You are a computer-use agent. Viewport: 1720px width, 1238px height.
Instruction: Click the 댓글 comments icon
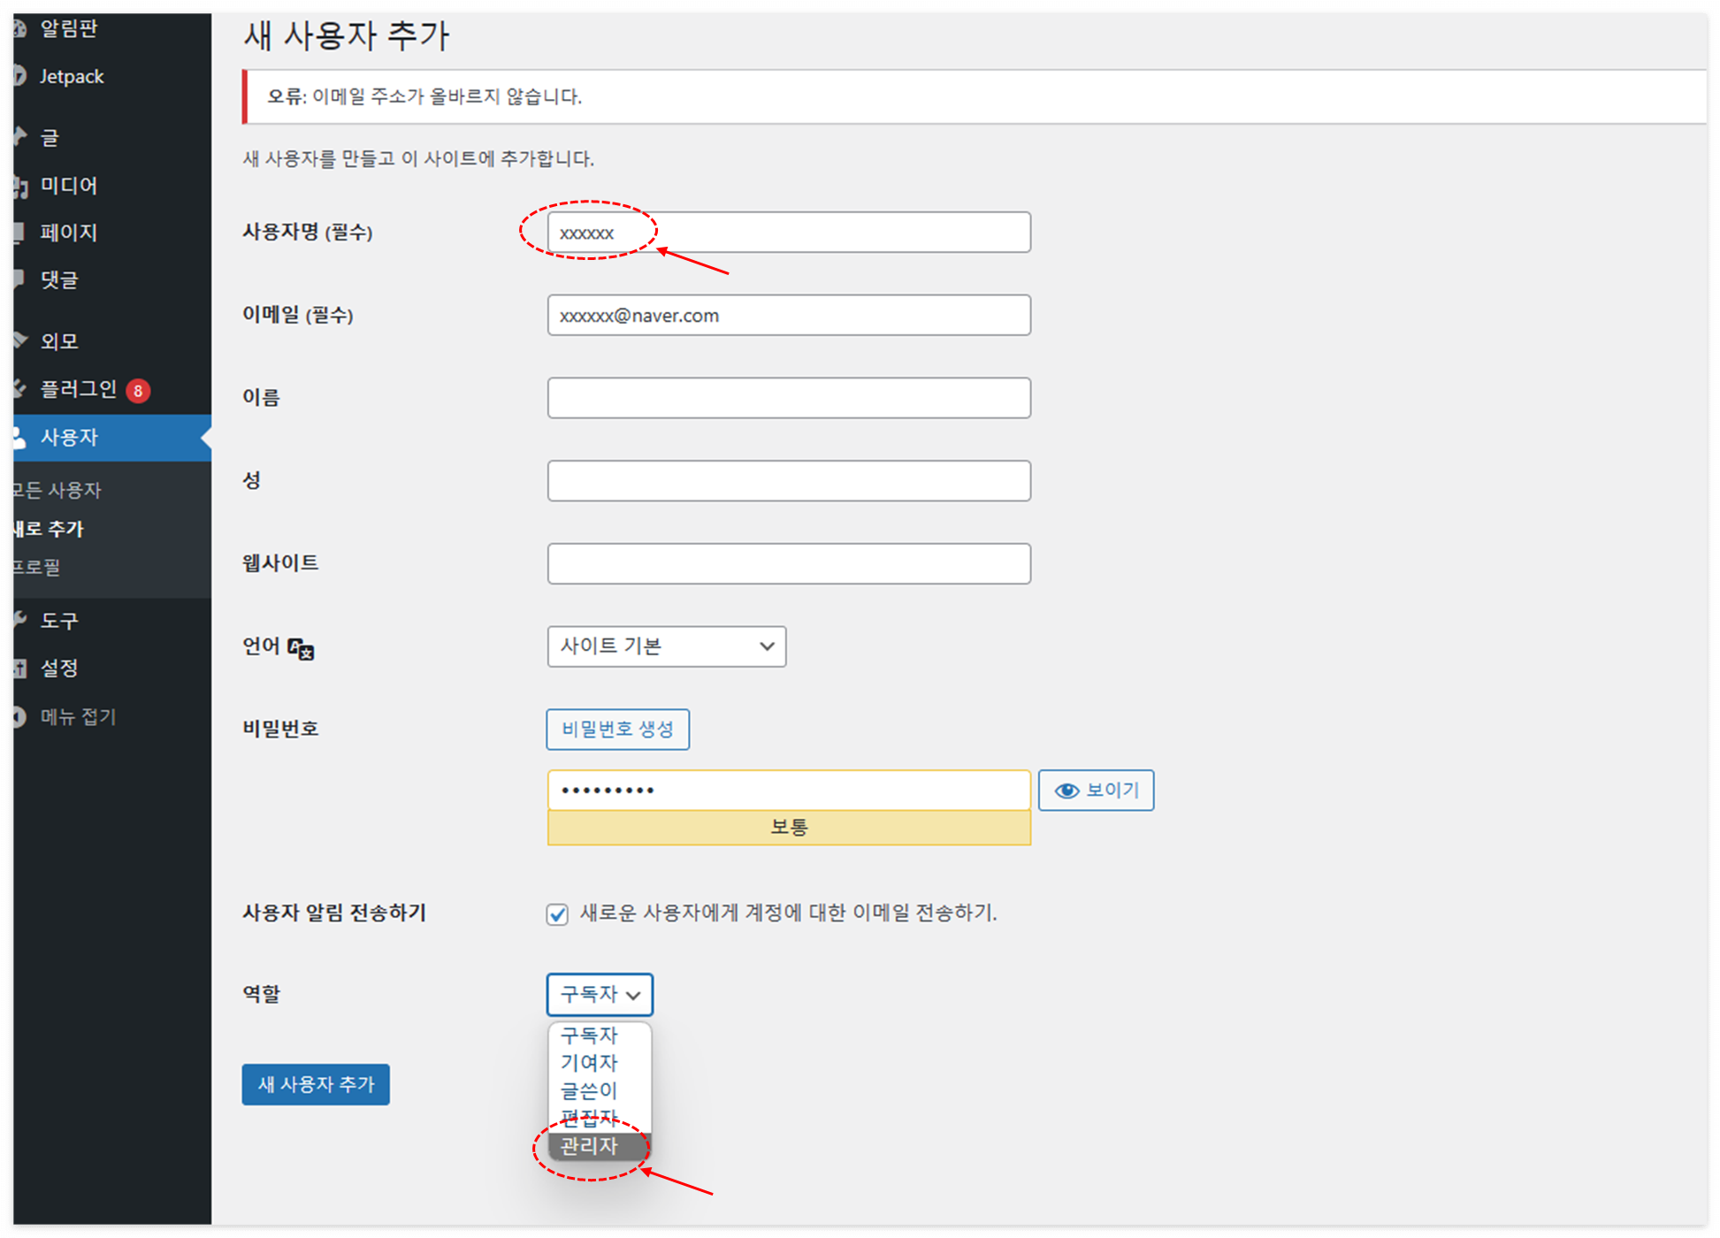coord(19,279)
